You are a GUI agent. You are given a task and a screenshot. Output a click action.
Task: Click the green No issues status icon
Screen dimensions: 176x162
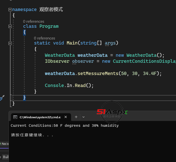(x=0, y=144)
